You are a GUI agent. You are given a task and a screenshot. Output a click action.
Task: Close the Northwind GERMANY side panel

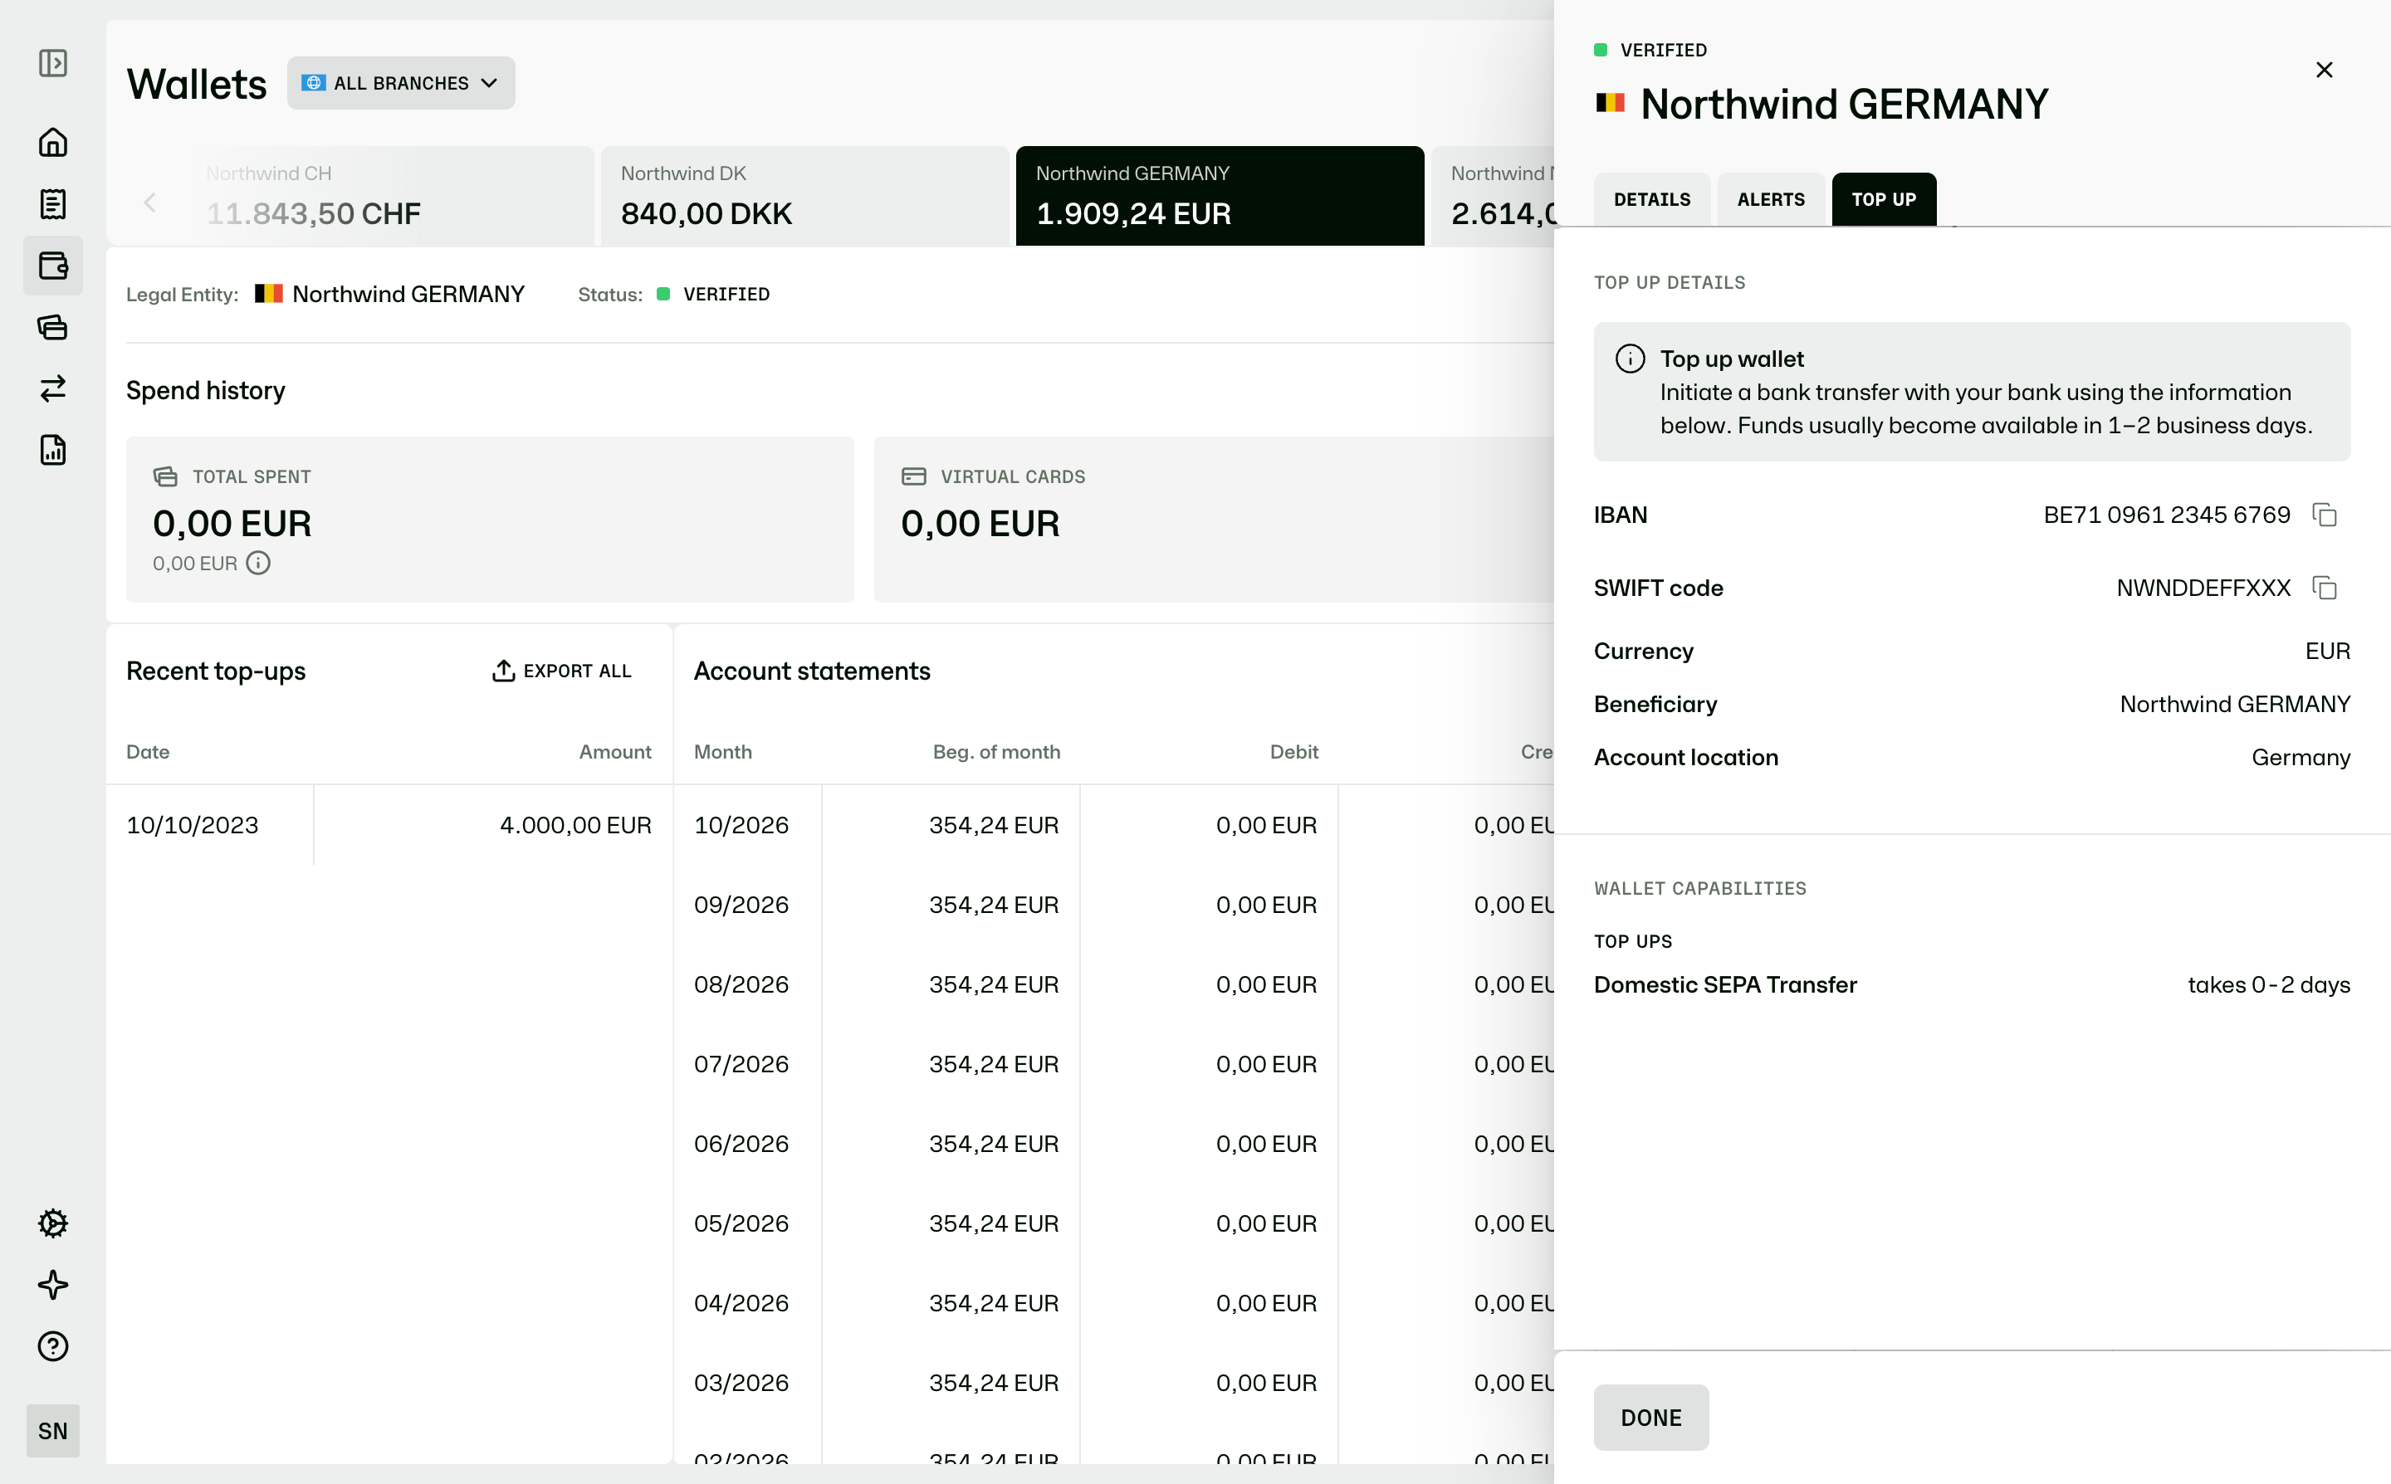click(2325, 70)
